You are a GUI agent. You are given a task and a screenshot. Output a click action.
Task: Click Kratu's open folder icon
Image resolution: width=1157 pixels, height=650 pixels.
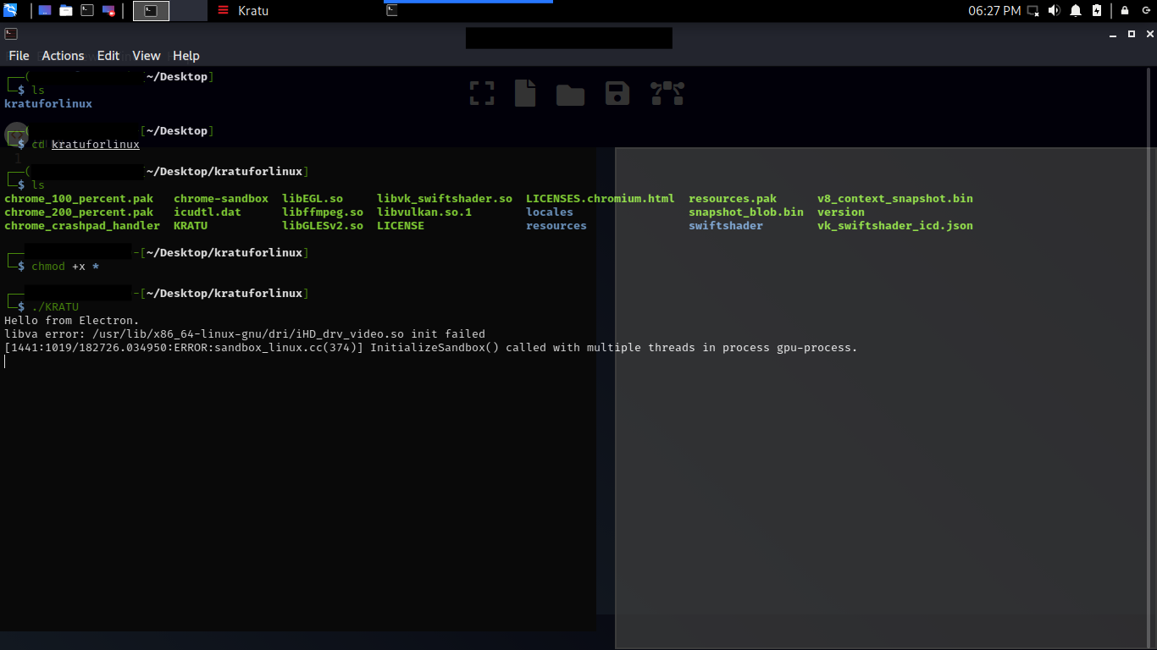coord(571,94)
